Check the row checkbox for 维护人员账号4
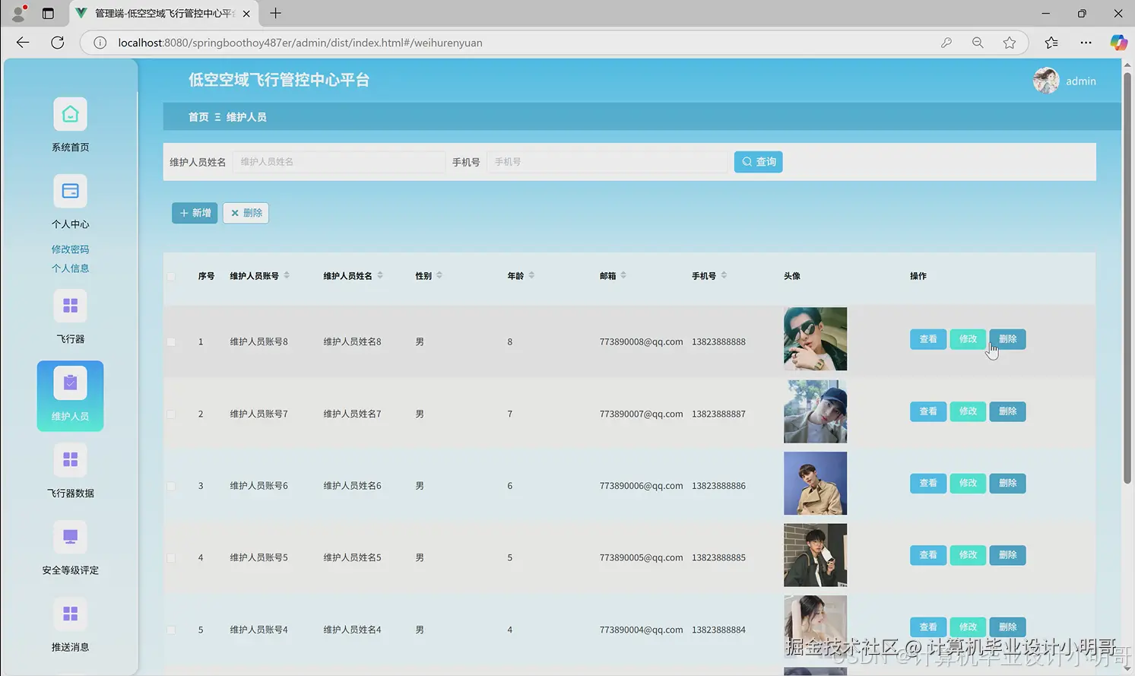 click(171, 630)
